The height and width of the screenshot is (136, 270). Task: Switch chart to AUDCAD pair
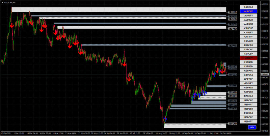249,7
